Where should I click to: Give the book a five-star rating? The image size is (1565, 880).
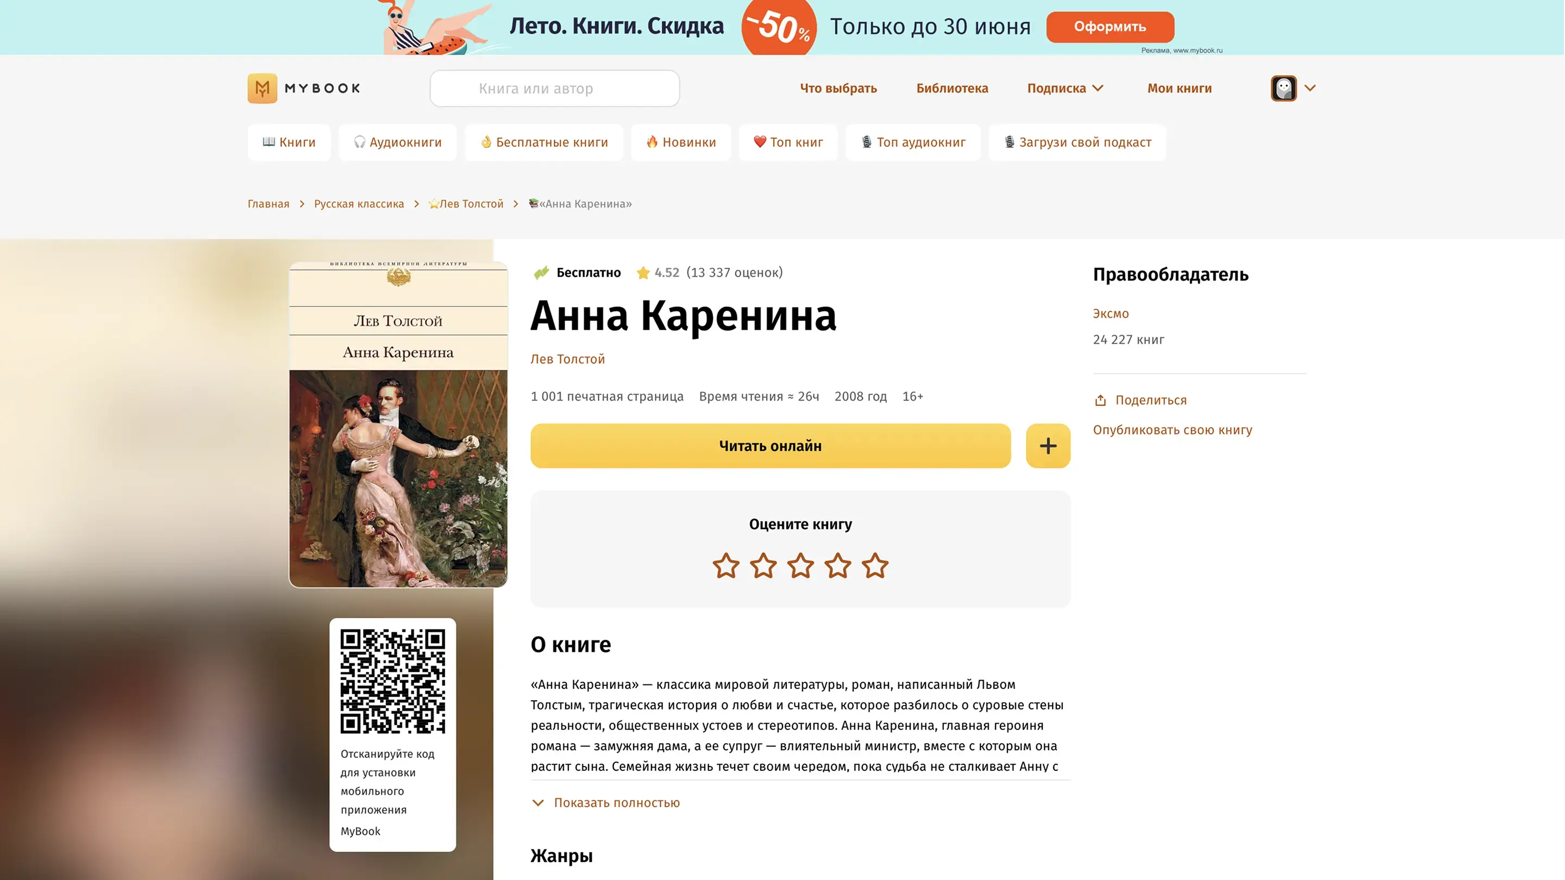pos(875,565)
